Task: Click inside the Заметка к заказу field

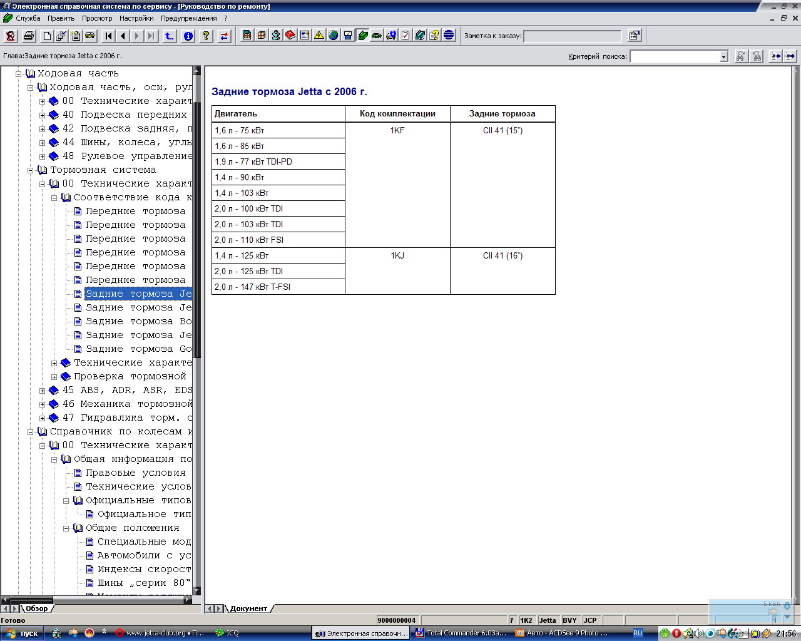Action: coord(572,36)
